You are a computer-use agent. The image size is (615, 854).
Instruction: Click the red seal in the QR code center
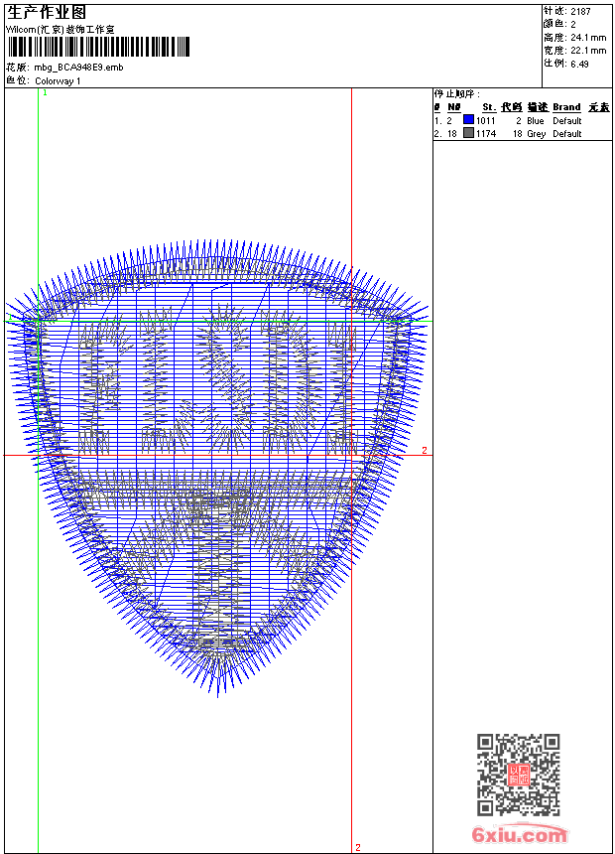pos(518,775)
